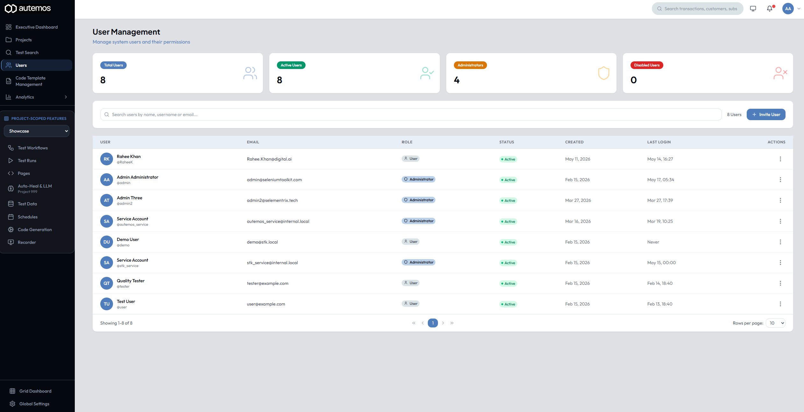Open the AA profile avatar

[788, 9]
